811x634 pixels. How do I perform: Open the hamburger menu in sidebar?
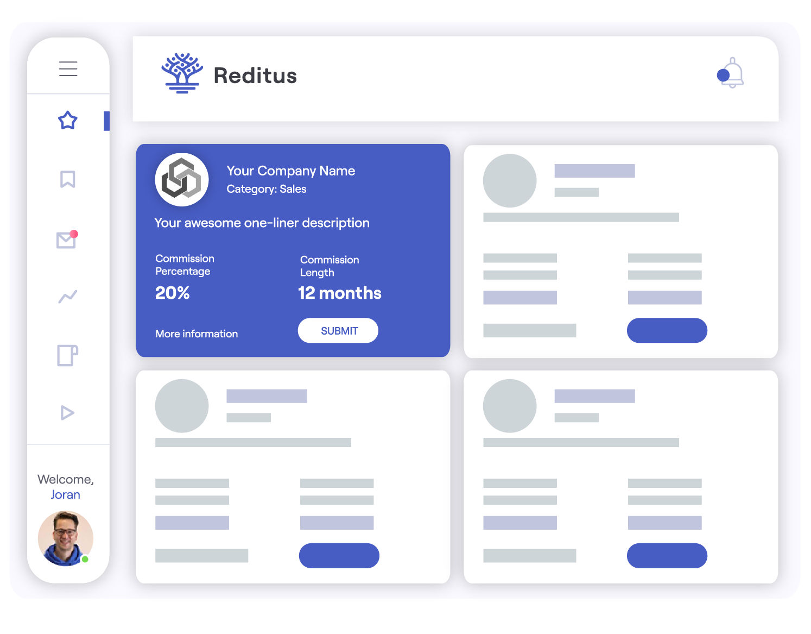68,68
